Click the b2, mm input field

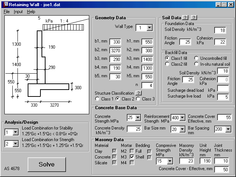pyautogui.click(x=115, y=50)
